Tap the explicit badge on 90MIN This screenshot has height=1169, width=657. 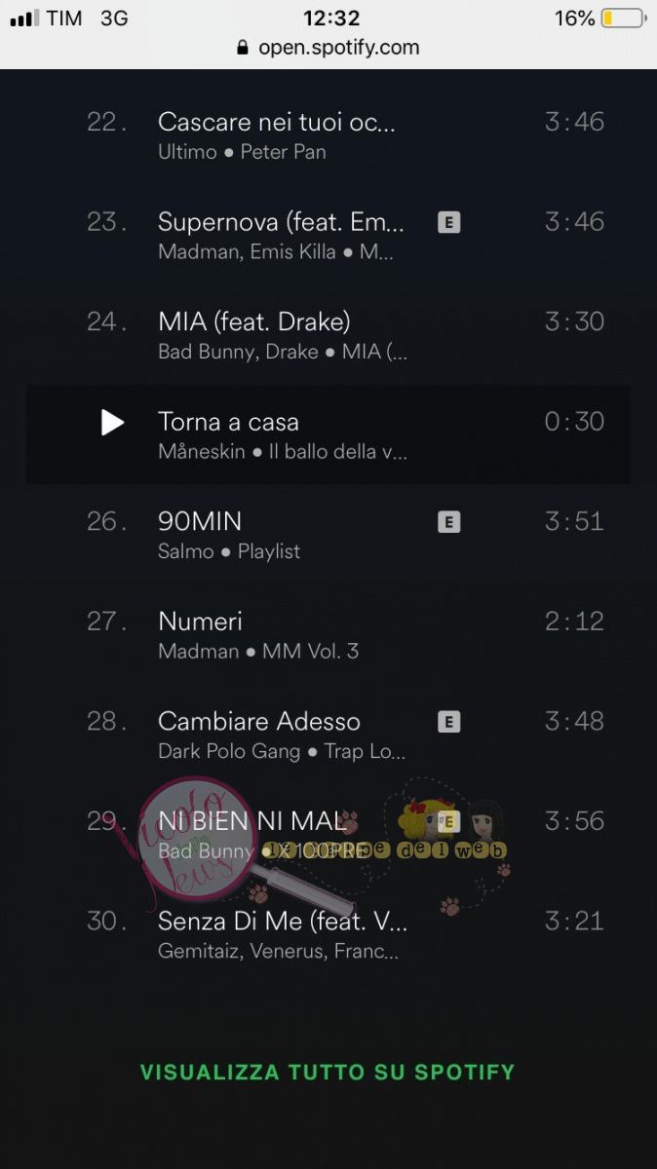448,522
